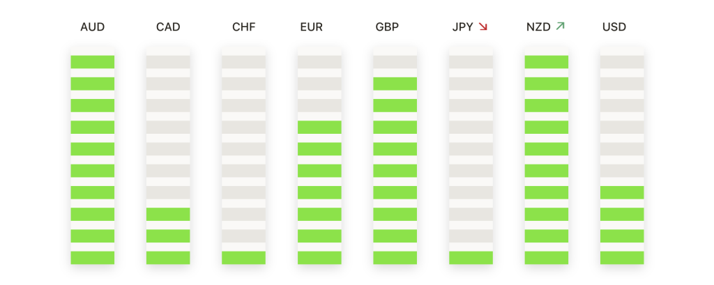Click the green up arrow beside NZD

(560, 26)
